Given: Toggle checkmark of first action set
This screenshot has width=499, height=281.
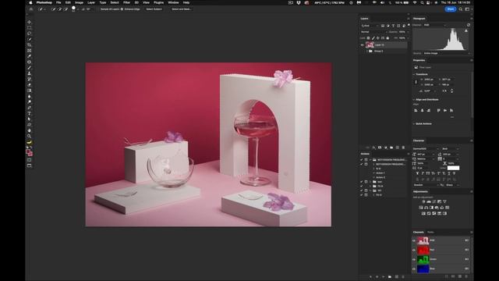Looking at the screenshot, I should point(362,159).
